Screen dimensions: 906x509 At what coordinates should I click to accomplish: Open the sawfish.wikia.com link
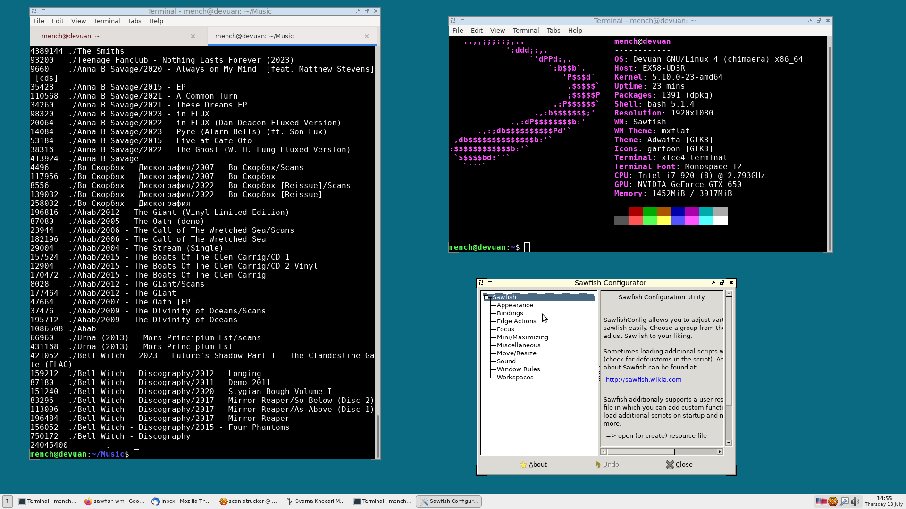(643, 379)
